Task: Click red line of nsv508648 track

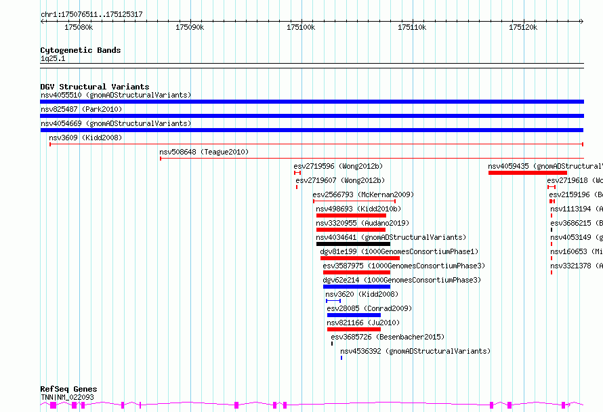Action: [372, 159]
